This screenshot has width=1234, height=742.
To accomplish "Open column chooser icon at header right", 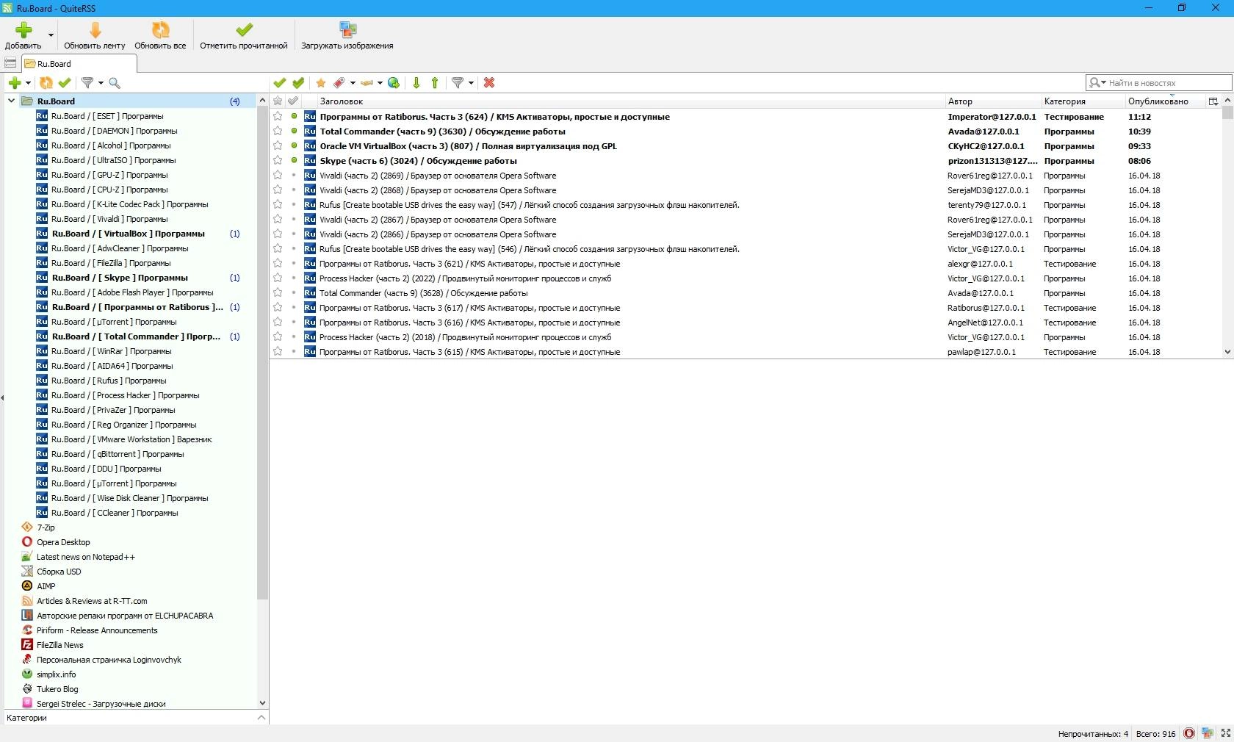I will tap(1213, 101).
